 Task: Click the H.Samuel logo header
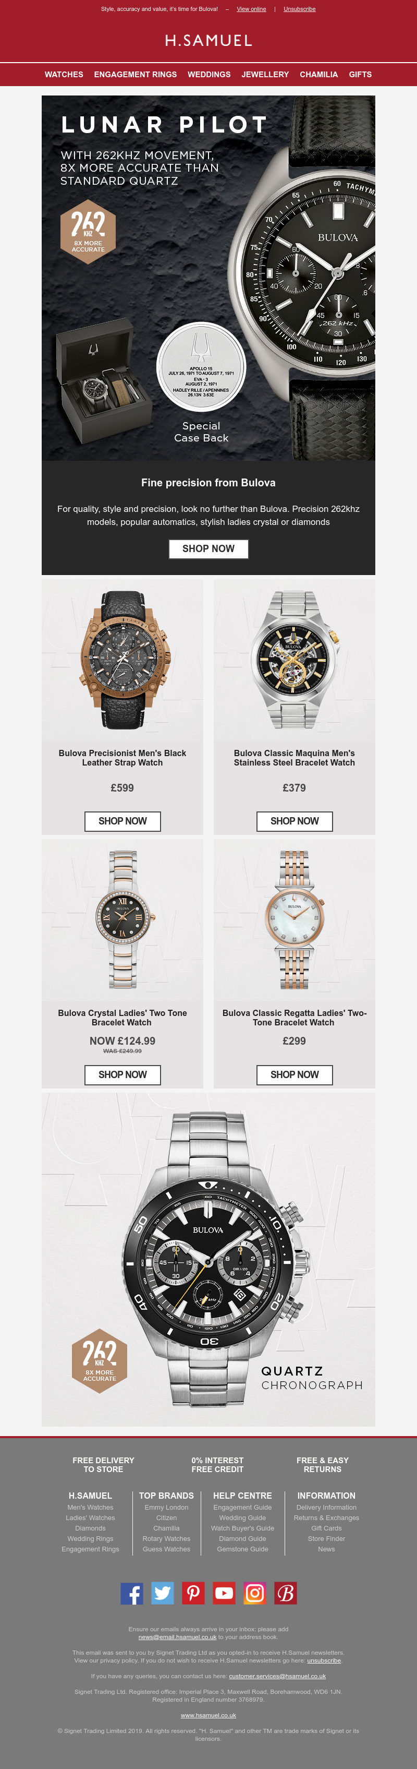pos(208,41)
